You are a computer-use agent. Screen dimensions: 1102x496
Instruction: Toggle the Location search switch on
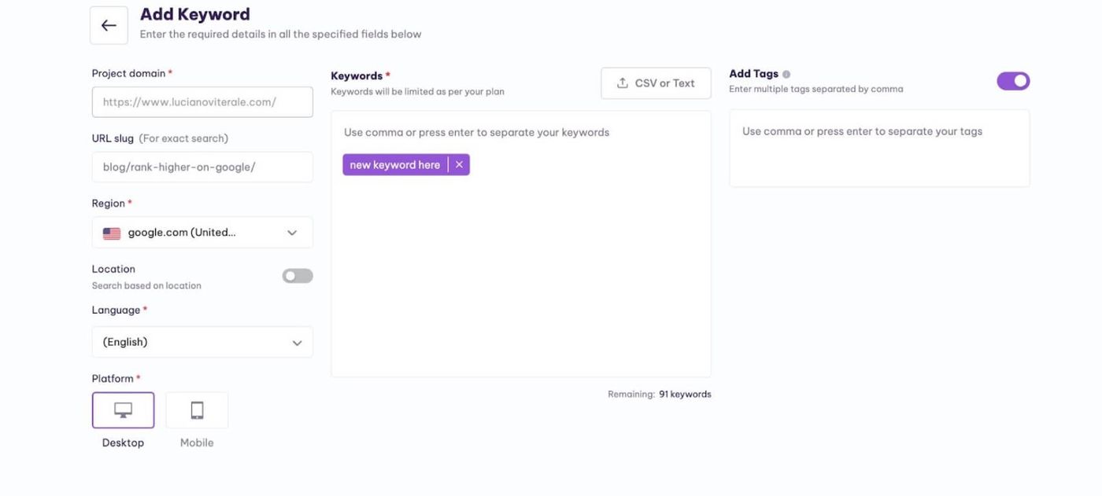pos(298,276)
